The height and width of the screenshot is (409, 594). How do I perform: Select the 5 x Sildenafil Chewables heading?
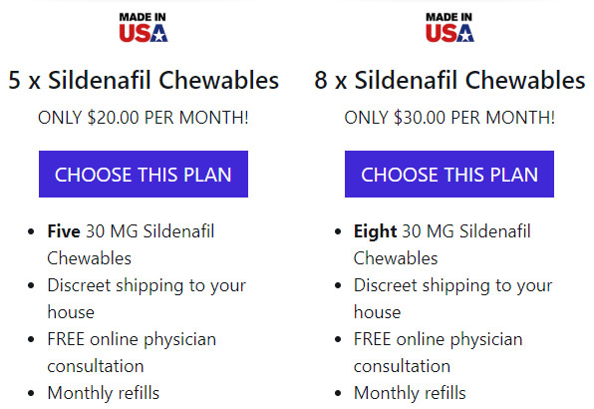pyautogui.click(x=144, y=80)
